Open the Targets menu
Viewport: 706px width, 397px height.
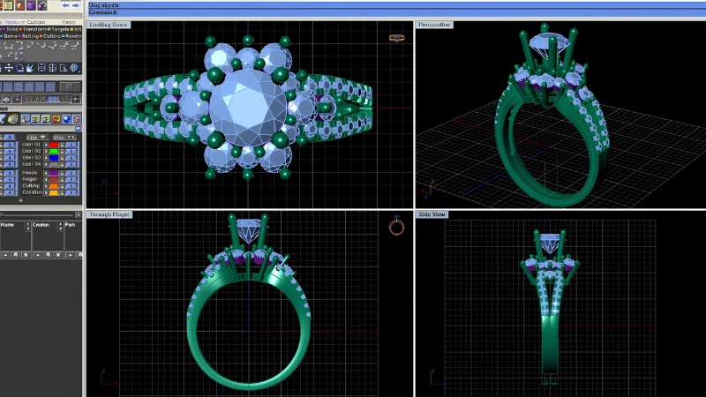[60, 29]
